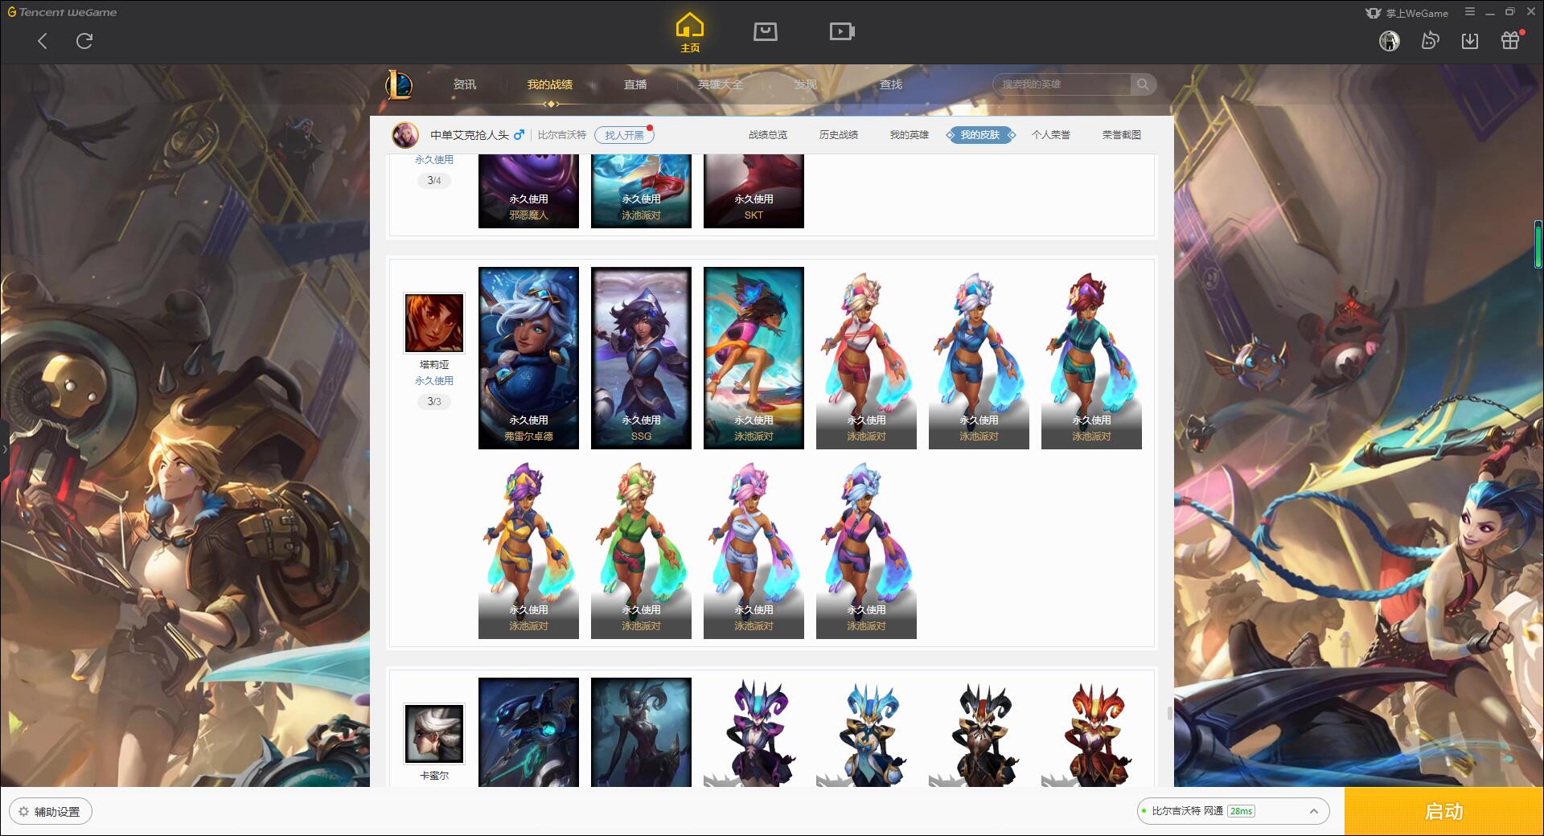Switch to 我的战绩 tab
Screen dimensions: 1544x836
tap(550, 84)
